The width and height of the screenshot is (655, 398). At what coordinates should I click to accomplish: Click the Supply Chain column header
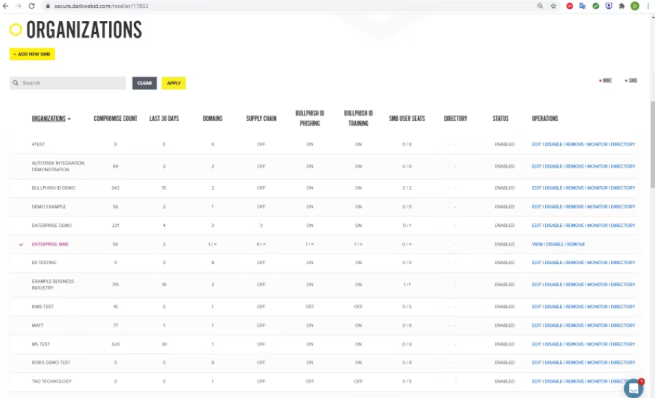(261, 118)
